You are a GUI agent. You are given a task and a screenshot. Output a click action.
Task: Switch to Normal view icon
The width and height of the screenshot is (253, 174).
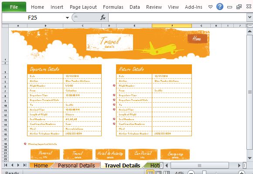click(150, 173)
